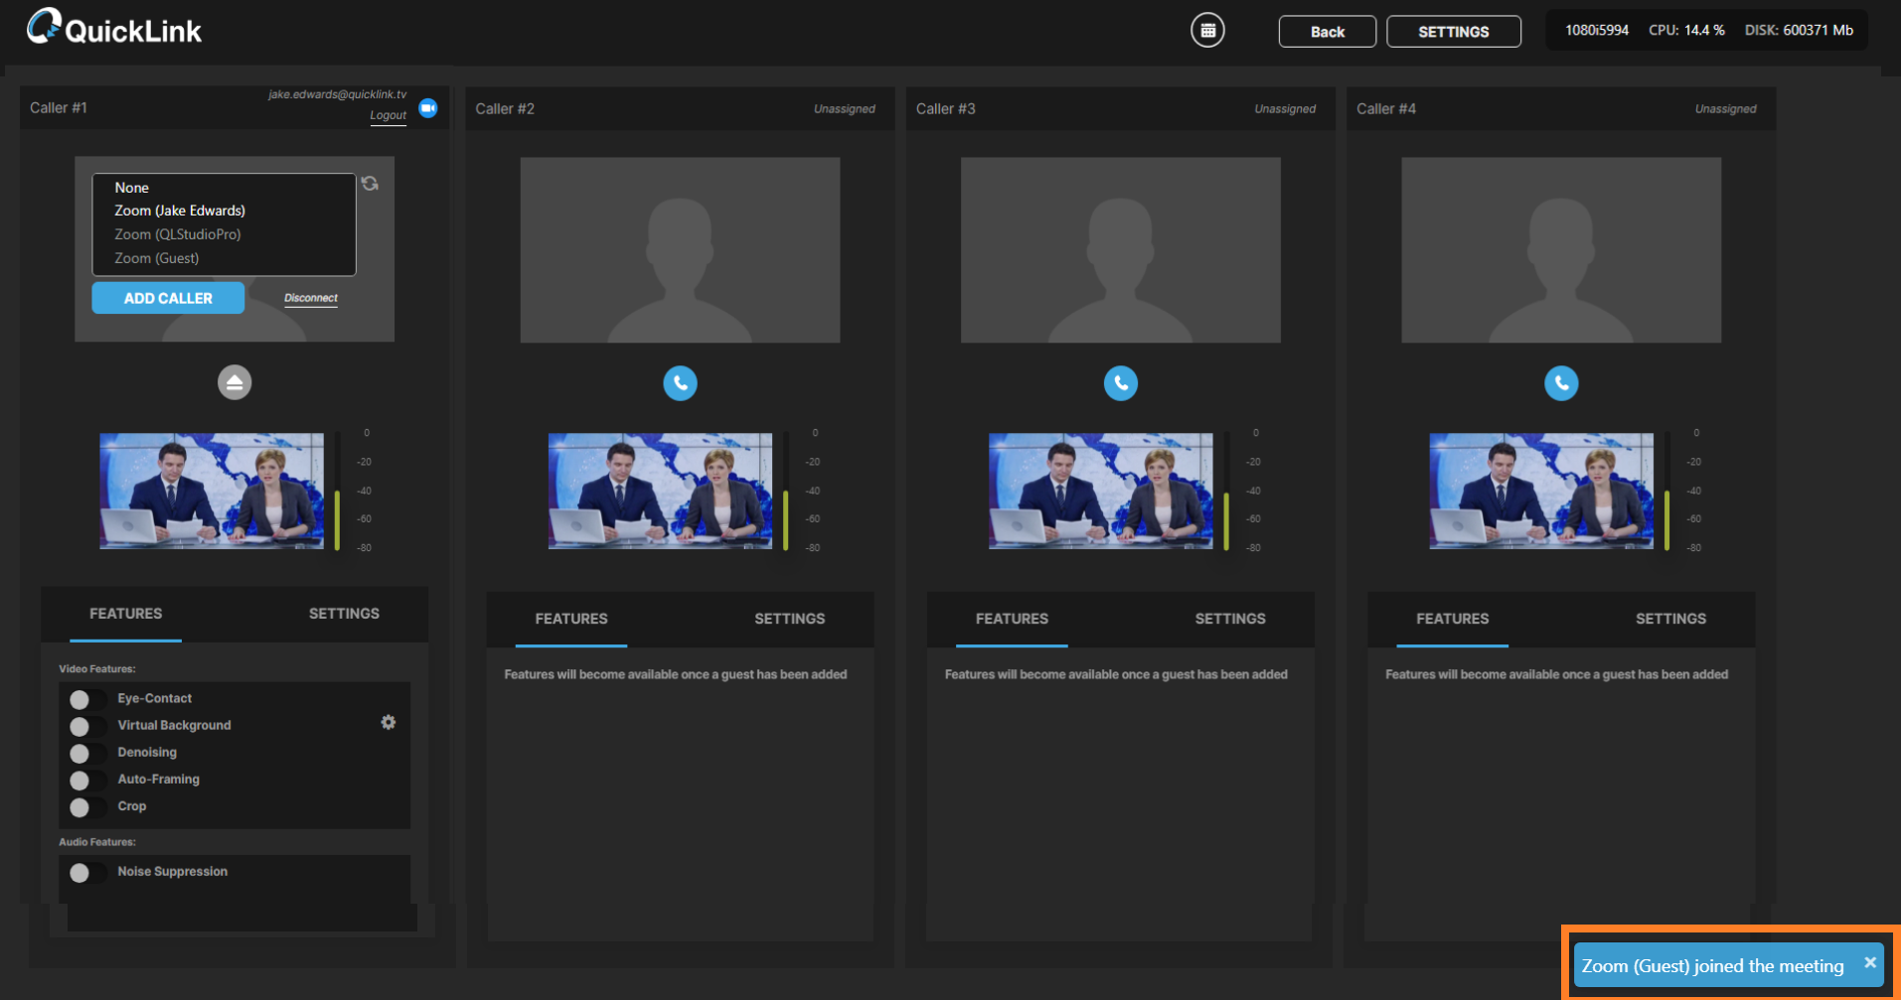Choose Zoom (Guest) in the account dropdown
The image size is (1901, 1000).
(x=156, y=257)
